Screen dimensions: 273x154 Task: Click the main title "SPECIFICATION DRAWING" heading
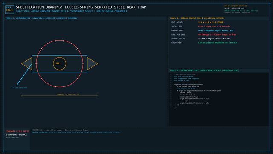(x=81, y=7)
